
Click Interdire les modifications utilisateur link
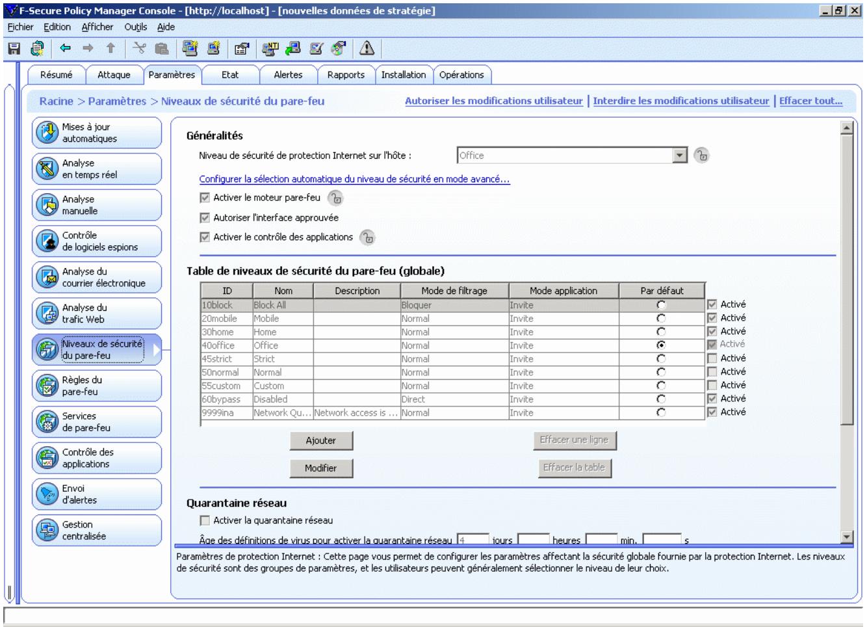681,101
